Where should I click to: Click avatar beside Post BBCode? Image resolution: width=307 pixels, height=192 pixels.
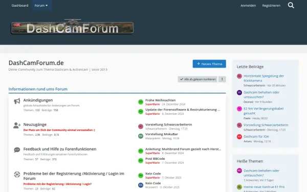click(141, 160)
